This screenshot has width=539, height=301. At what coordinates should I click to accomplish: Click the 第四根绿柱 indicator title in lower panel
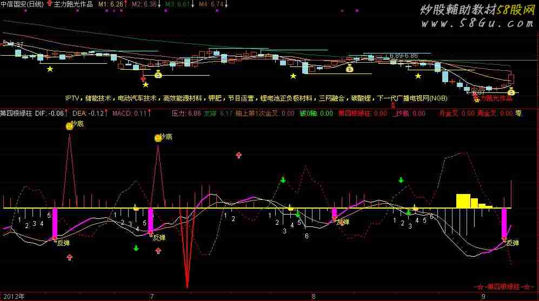(16, 113)
